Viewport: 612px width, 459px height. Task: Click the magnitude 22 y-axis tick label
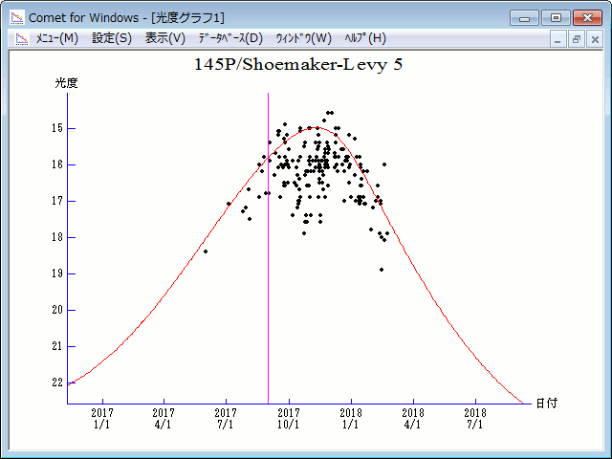pyautogui.click(x=56, y=382)
